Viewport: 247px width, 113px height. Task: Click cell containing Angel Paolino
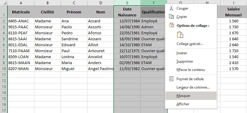pyautogui.click(x=101, y=69)
